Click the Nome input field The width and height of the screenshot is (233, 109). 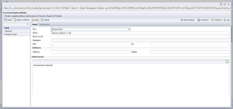point(140,33)
